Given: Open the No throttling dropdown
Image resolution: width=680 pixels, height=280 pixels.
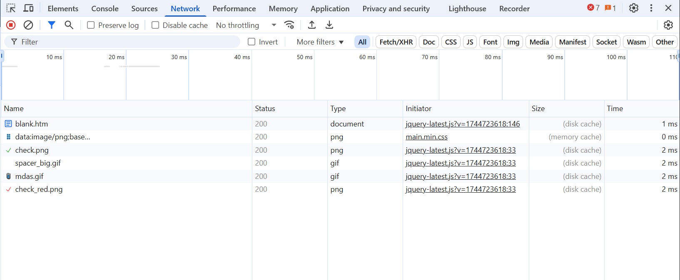Looking at the screenshot, I should (246, 25).
